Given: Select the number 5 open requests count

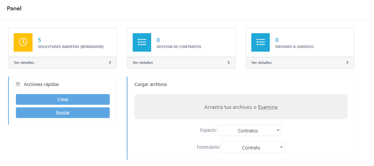Looking at the screenshot, I should (40, 40).
